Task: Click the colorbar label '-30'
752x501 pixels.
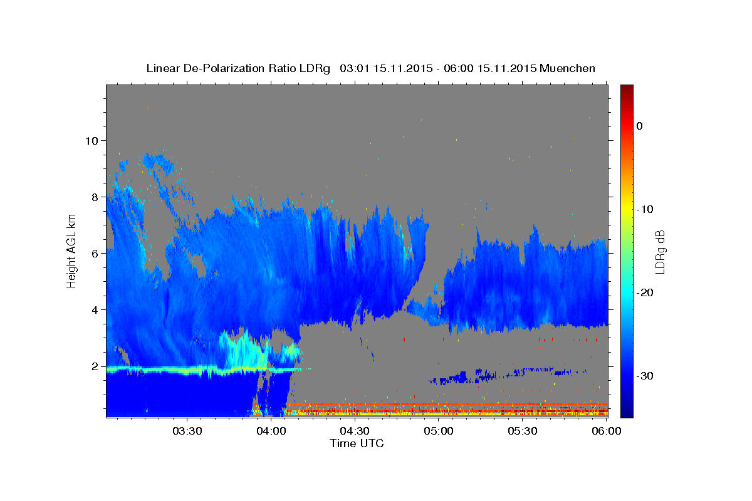Action: (645, 376)
